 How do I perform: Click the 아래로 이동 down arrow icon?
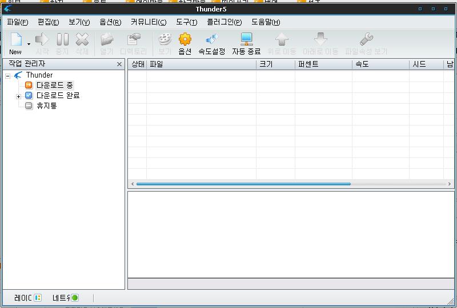(320, 39)
